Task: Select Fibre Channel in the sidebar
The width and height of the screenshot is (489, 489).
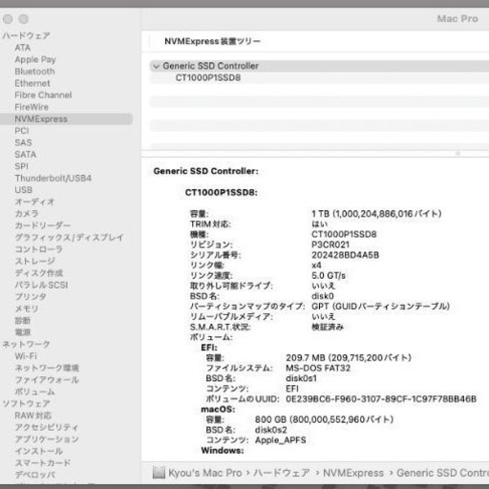Action: [x=43, y=96]
